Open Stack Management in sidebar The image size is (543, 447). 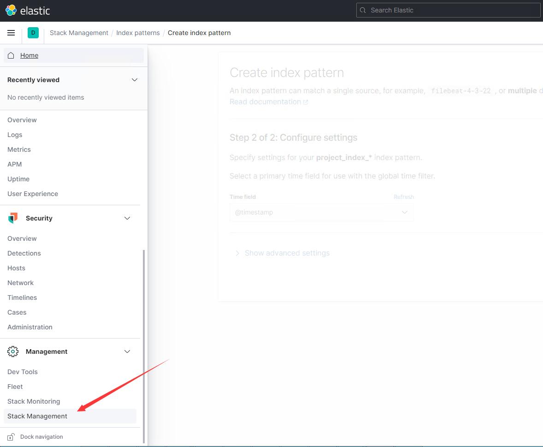click(x=37, y=416)
